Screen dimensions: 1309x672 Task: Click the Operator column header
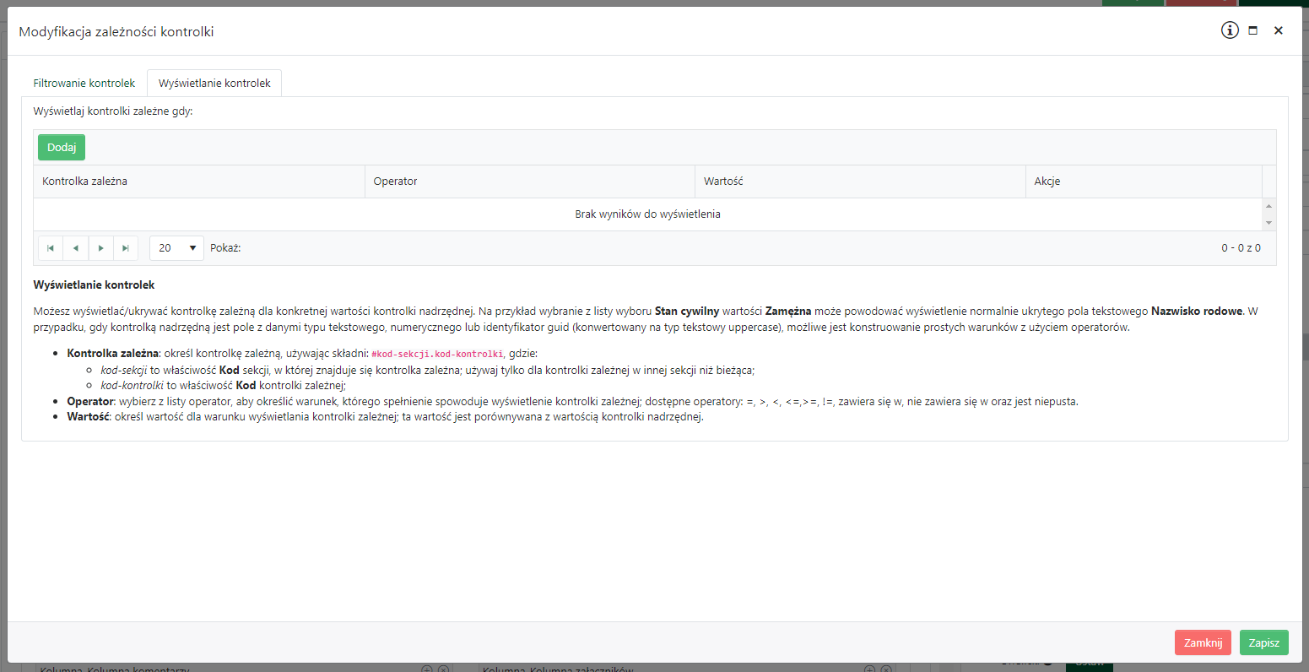tap(395, 182)
